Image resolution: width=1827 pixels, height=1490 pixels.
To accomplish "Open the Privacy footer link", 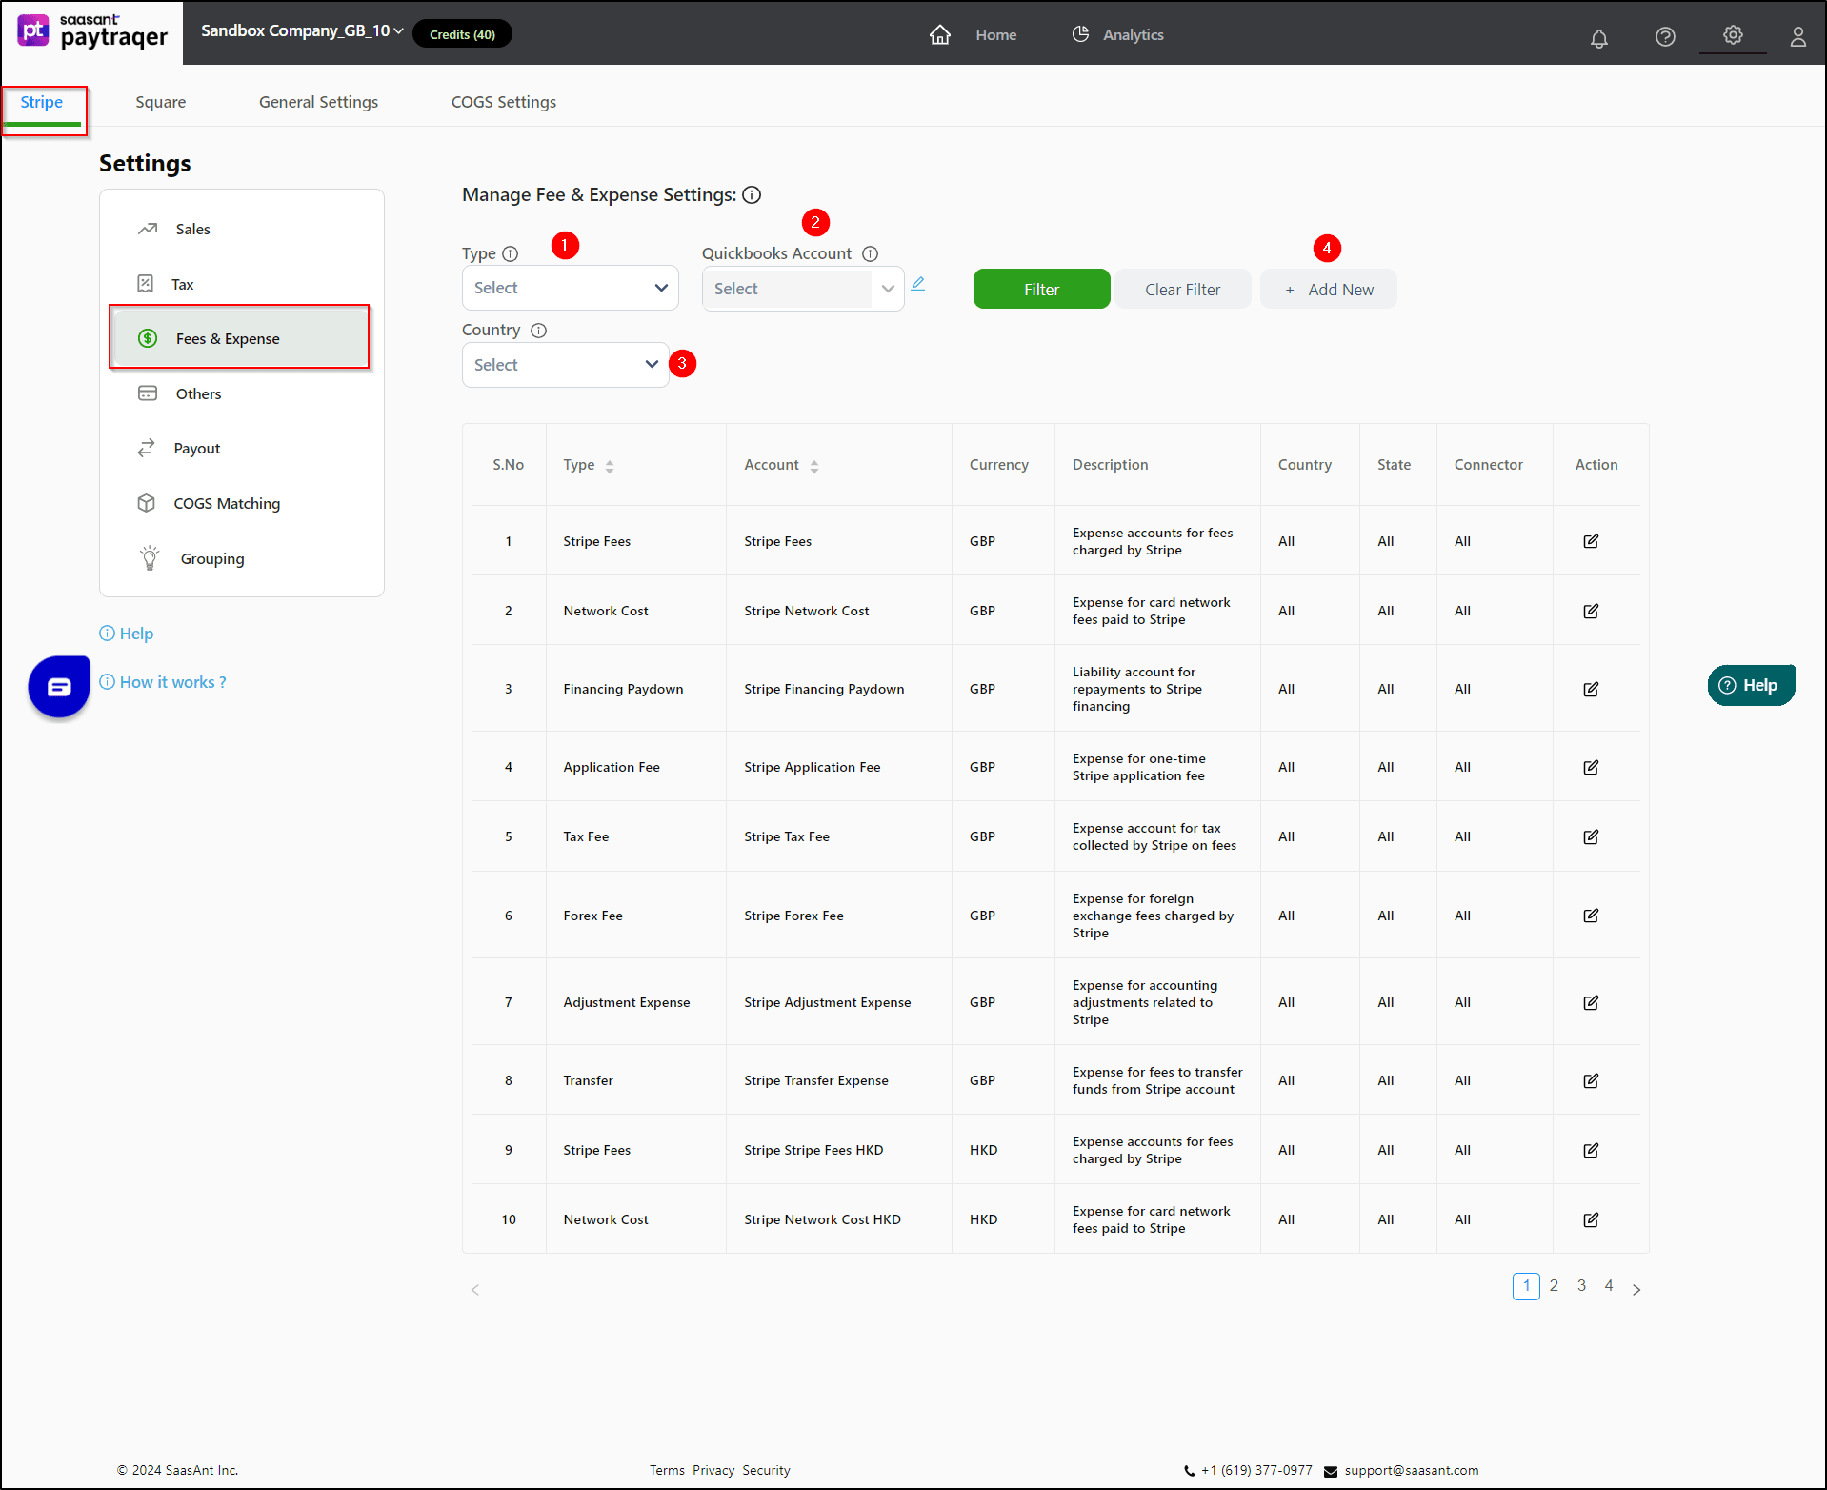I will coord(713,1470).
